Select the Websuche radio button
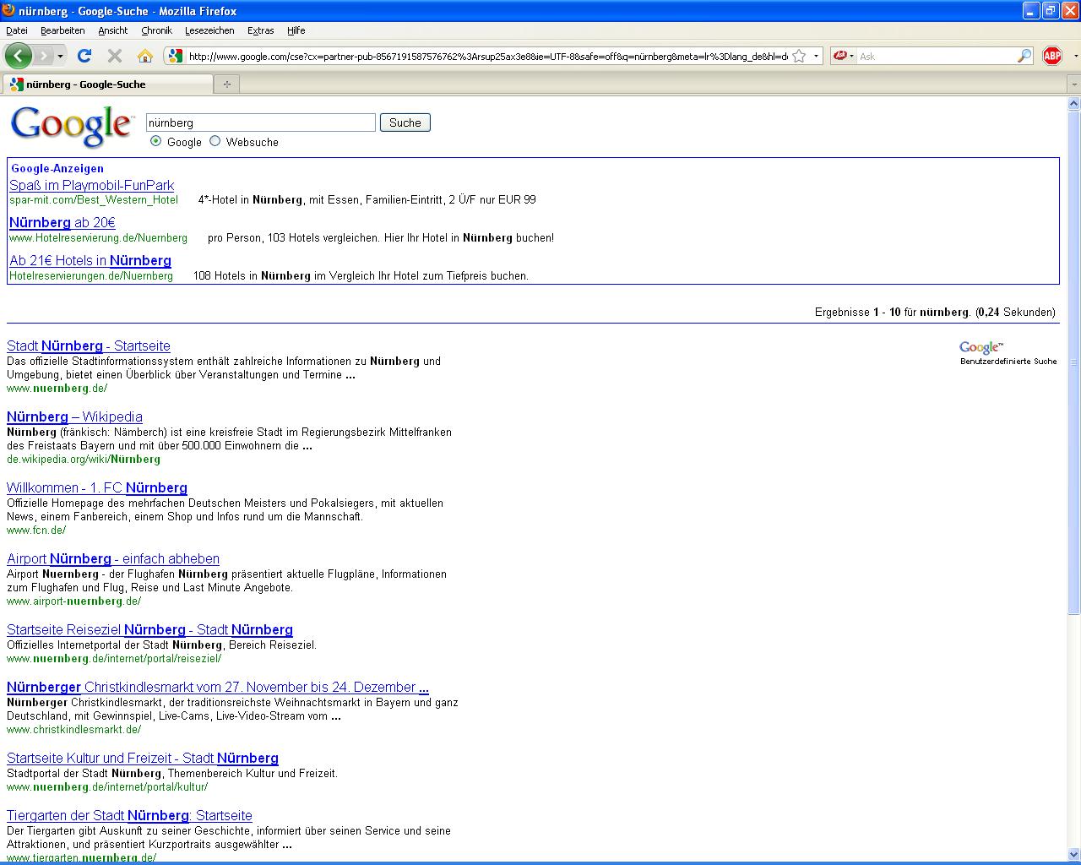This screenshot has width=1081, height=865. pos(215,141)
